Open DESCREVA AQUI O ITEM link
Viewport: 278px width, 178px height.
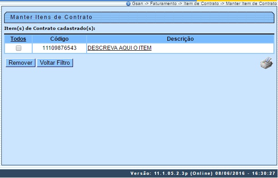pyautogui.click(x=119, y=48)
